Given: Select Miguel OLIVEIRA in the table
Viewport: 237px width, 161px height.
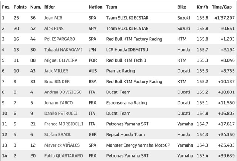Looking at the screenshot, I should coord(61,60).
